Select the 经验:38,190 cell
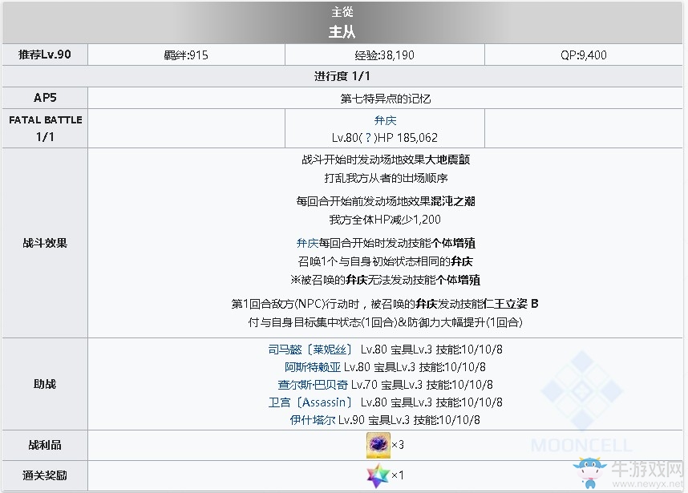 (x=384, y=55)
